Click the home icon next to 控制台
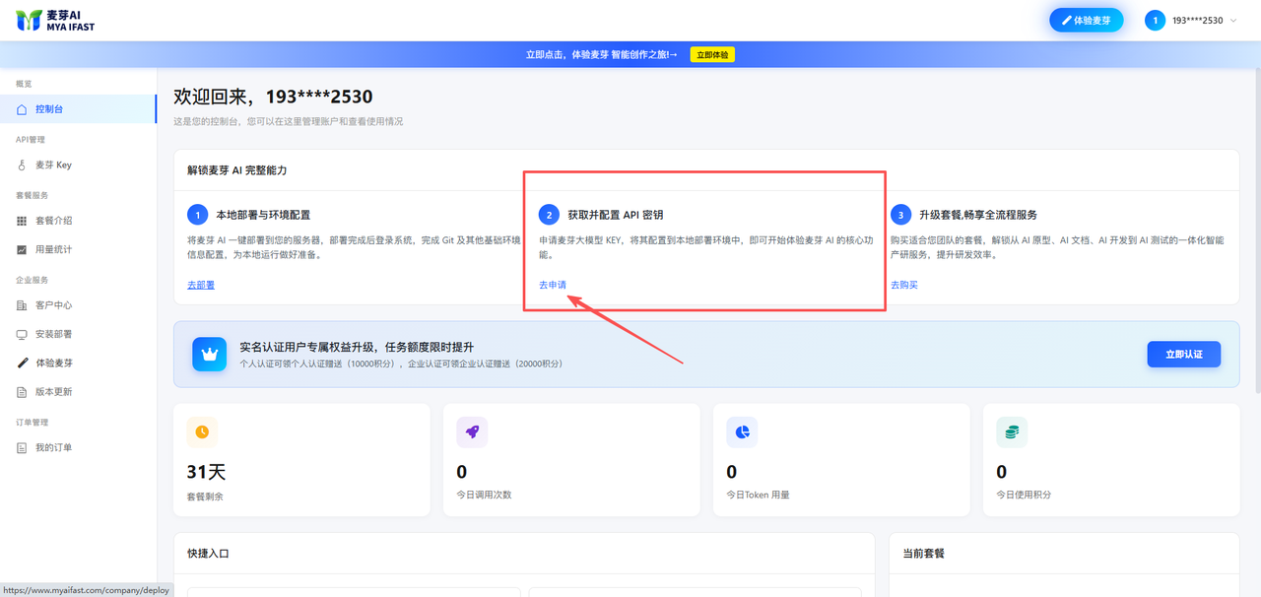This screenshot has width=1261, height=597. pos(22,109)
